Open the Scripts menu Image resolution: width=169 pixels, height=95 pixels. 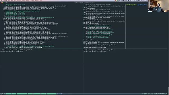[24, 1]
